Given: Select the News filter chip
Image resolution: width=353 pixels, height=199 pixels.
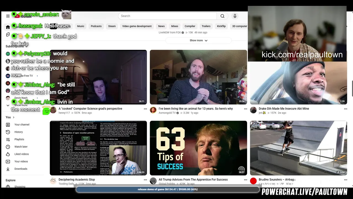Looking at the screenshot, I should point(161,26).
